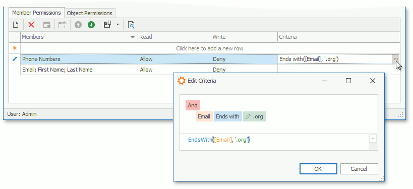Click the And group operator
This screenshot has height=189, width=413.
pos(193,105)
